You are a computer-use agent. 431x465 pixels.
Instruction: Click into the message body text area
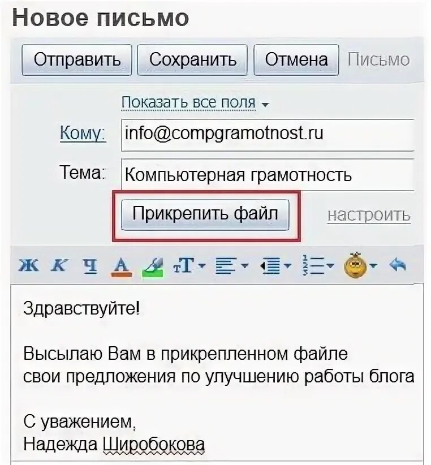(x=217, y=374)
